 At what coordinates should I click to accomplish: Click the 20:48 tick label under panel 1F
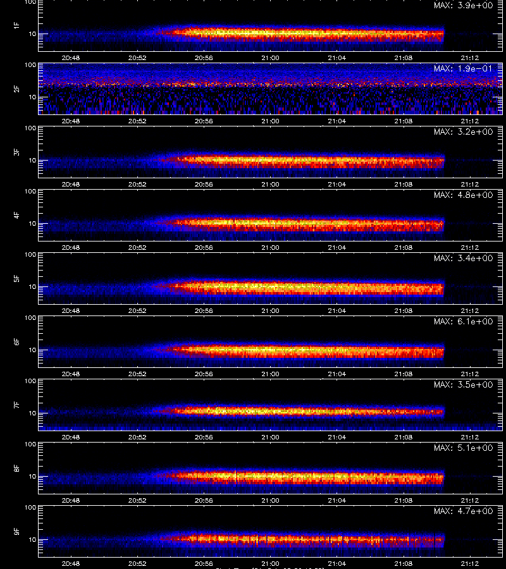point(71,58)
